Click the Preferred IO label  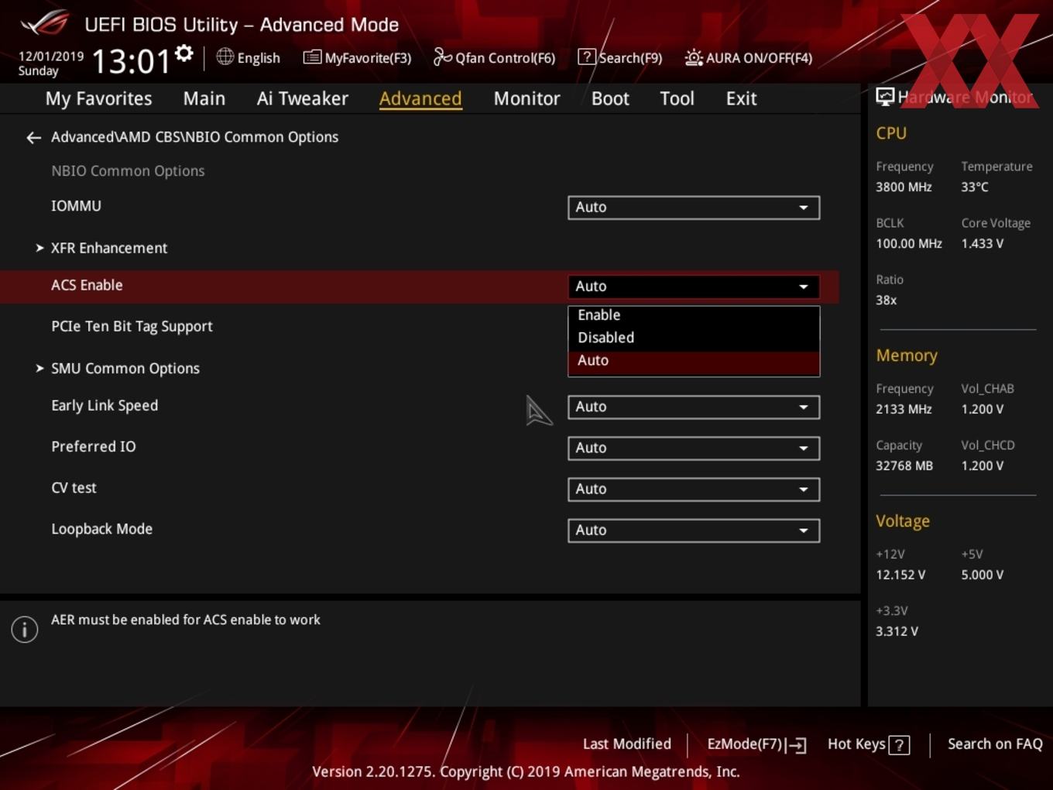click(x=94, y=447)
